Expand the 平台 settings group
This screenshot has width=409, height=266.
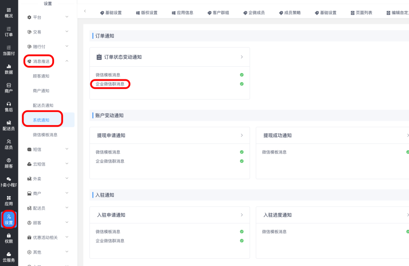pos(67,17)
